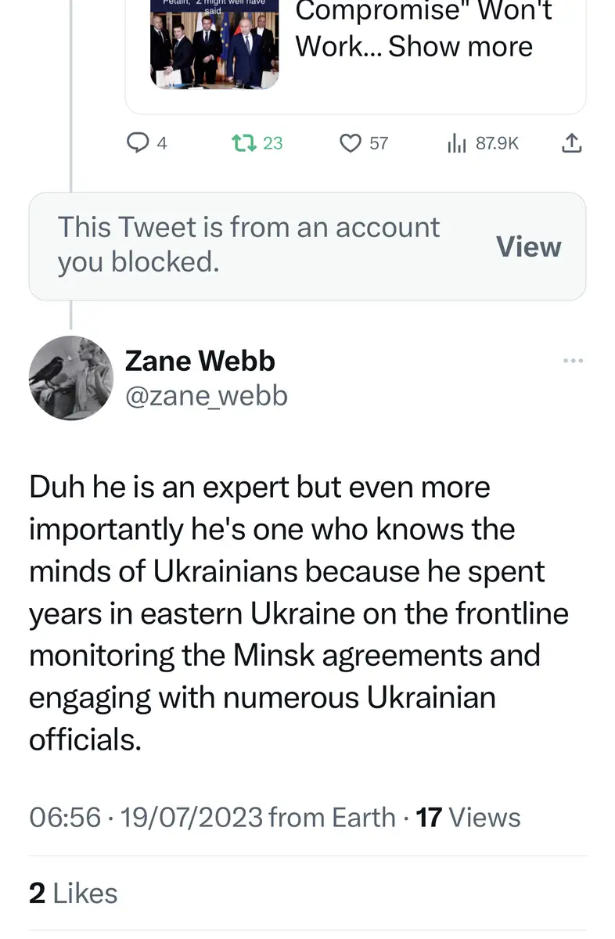
Task: Tap the share upload icon
Action: tap(572, 143)
